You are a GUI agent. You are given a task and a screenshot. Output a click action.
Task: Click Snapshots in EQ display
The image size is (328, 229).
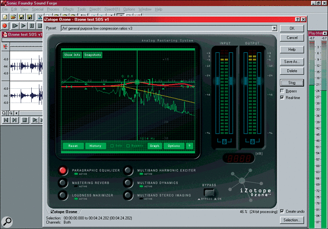click(93, 55)
